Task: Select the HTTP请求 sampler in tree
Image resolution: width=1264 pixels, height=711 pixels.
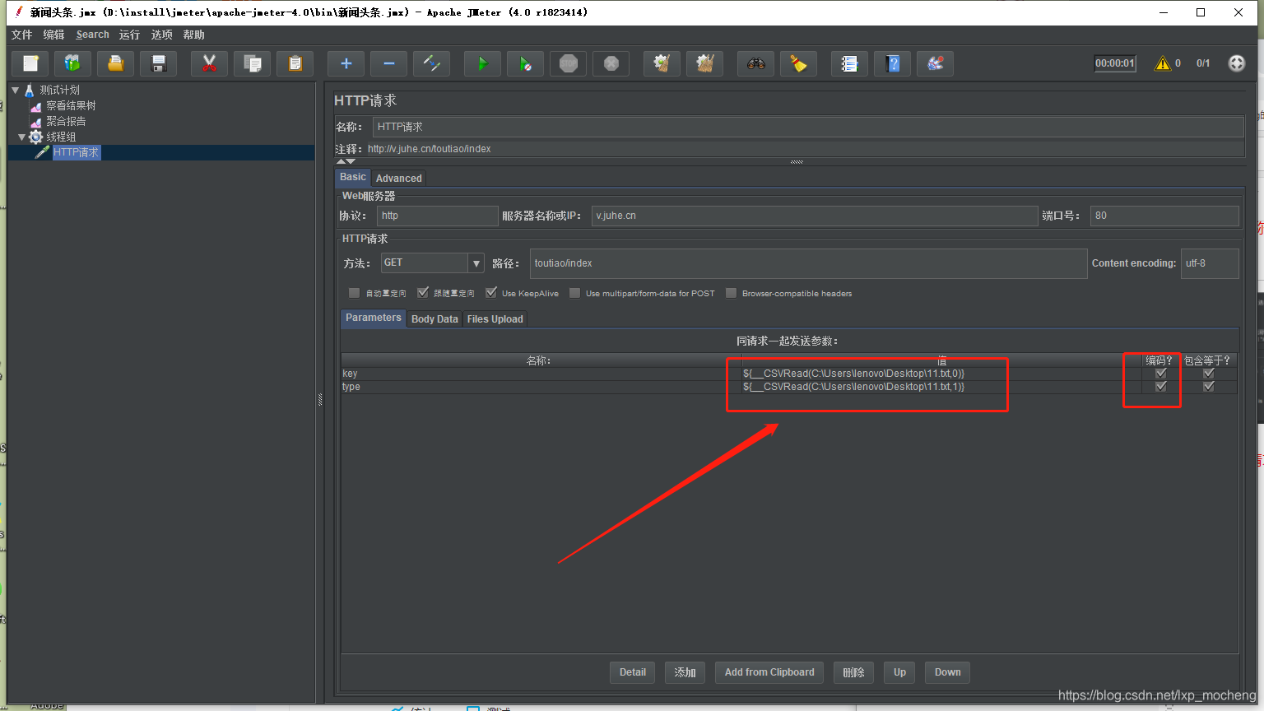Action: (x=76, y=152)
